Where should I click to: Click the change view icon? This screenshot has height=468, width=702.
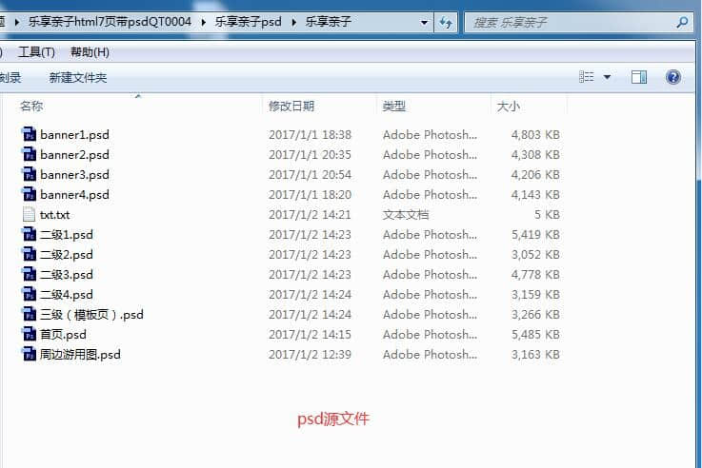coord(587,77)
